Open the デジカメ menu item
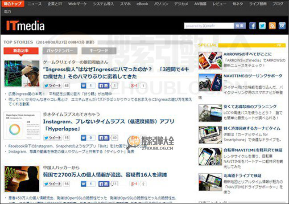 pyautogui.click(x=181, y=4)
